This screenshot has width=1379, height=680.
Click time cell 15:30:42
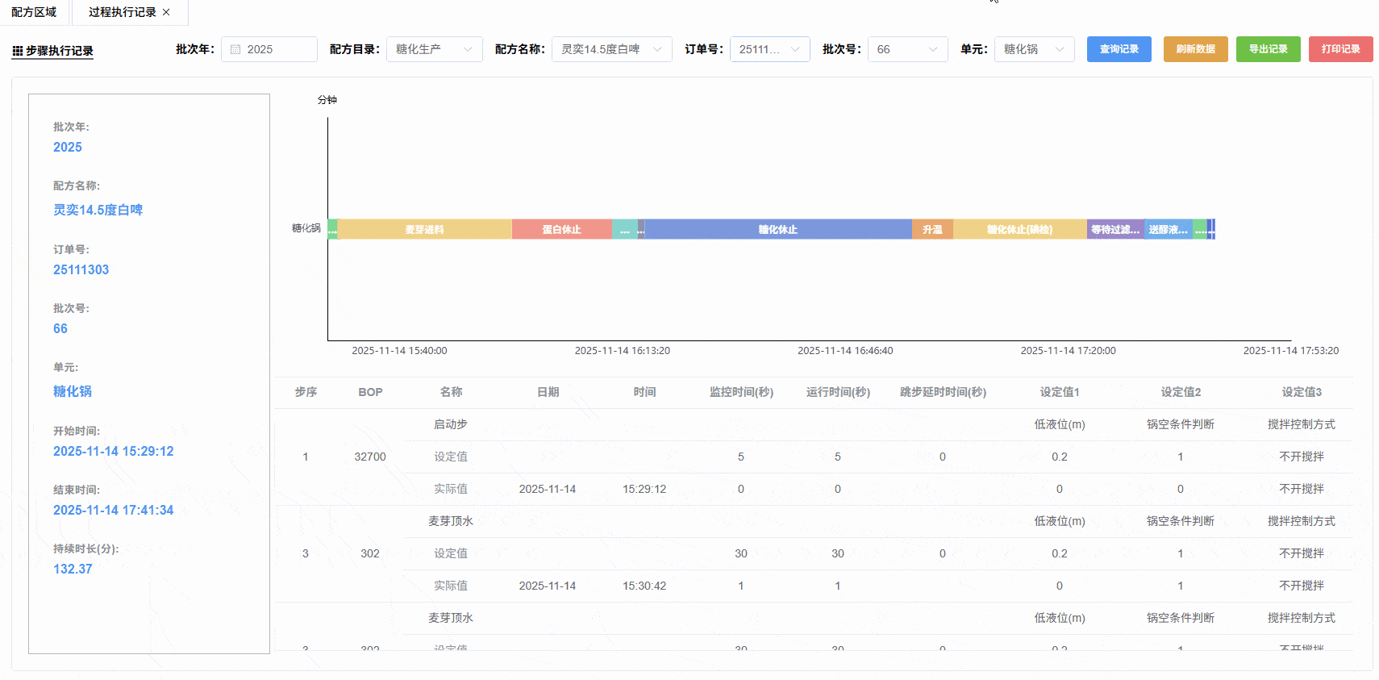644,586
